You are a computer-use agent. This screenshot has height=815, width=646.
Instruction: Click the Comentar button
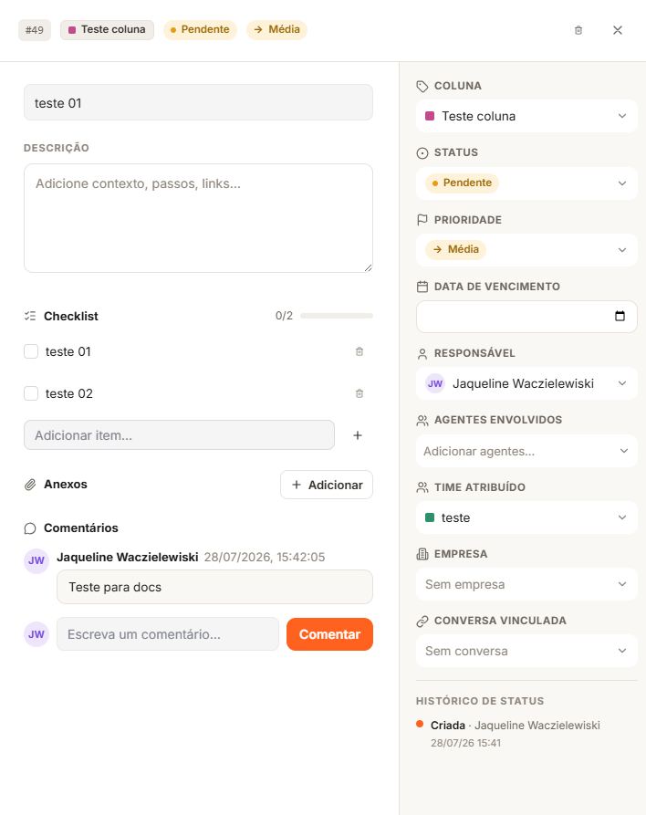pyautogui.click(x=329, y=634)
